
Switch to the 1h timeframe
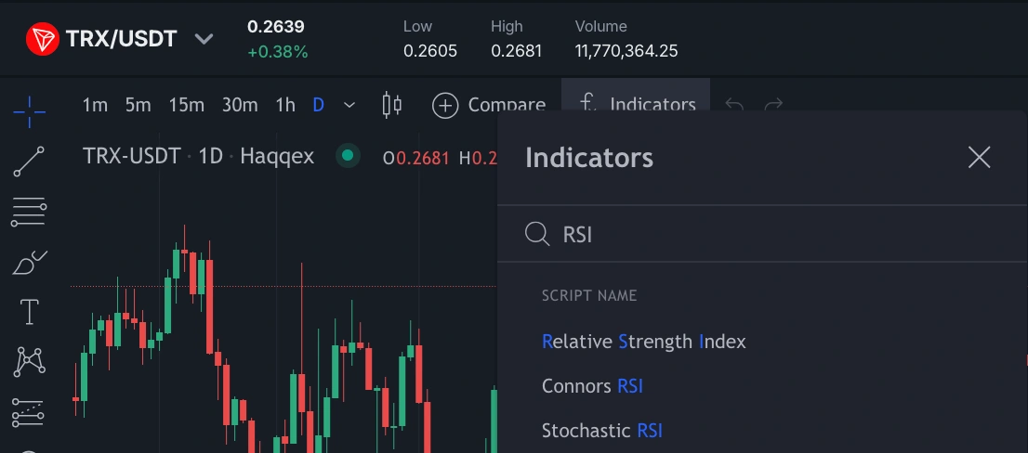pyautogui.click(x=285, y=105)
